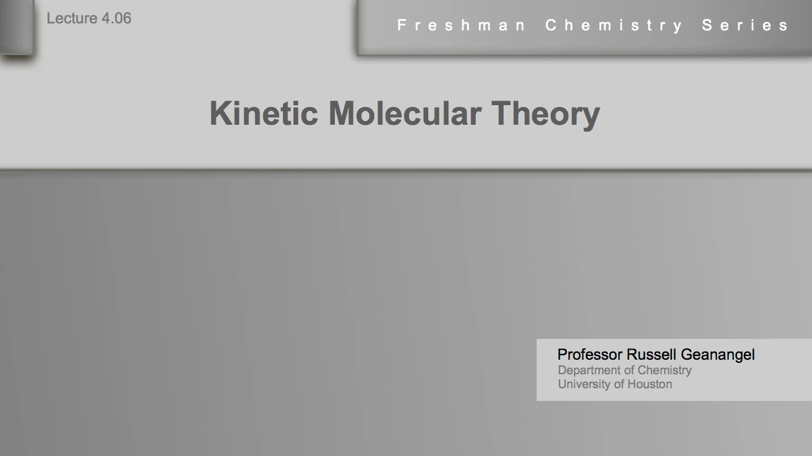Click the word Kinetic in title
This screenshot has height=456, width=812.
(x=263, y=113)
